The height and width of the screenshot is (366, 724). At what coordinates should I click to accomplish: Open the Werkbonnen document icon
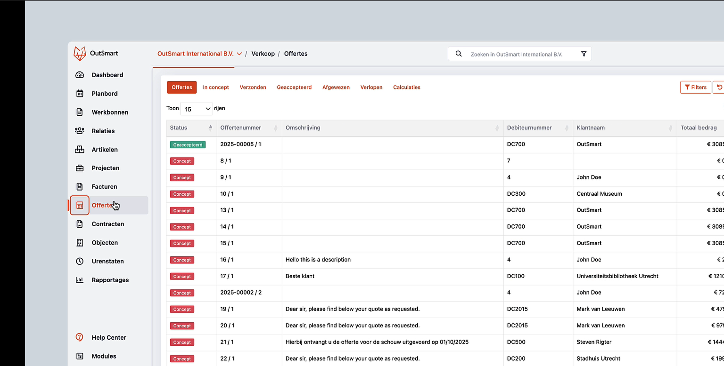80,112
